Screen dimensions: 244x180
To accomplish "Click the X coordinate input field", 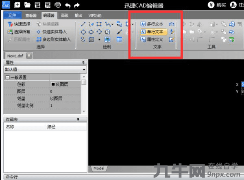I will pos(242,84).
